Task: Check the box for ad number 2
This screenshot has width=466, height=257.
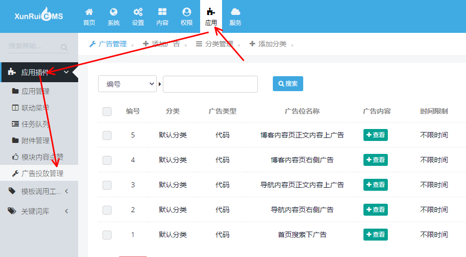Action: point(107,210)
